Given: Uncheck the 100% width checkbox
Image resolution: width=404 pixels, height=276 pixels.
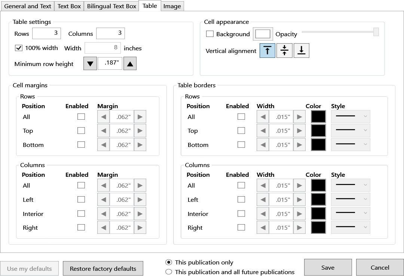Looking at the screenshot, I should click(x=19, y=48).
